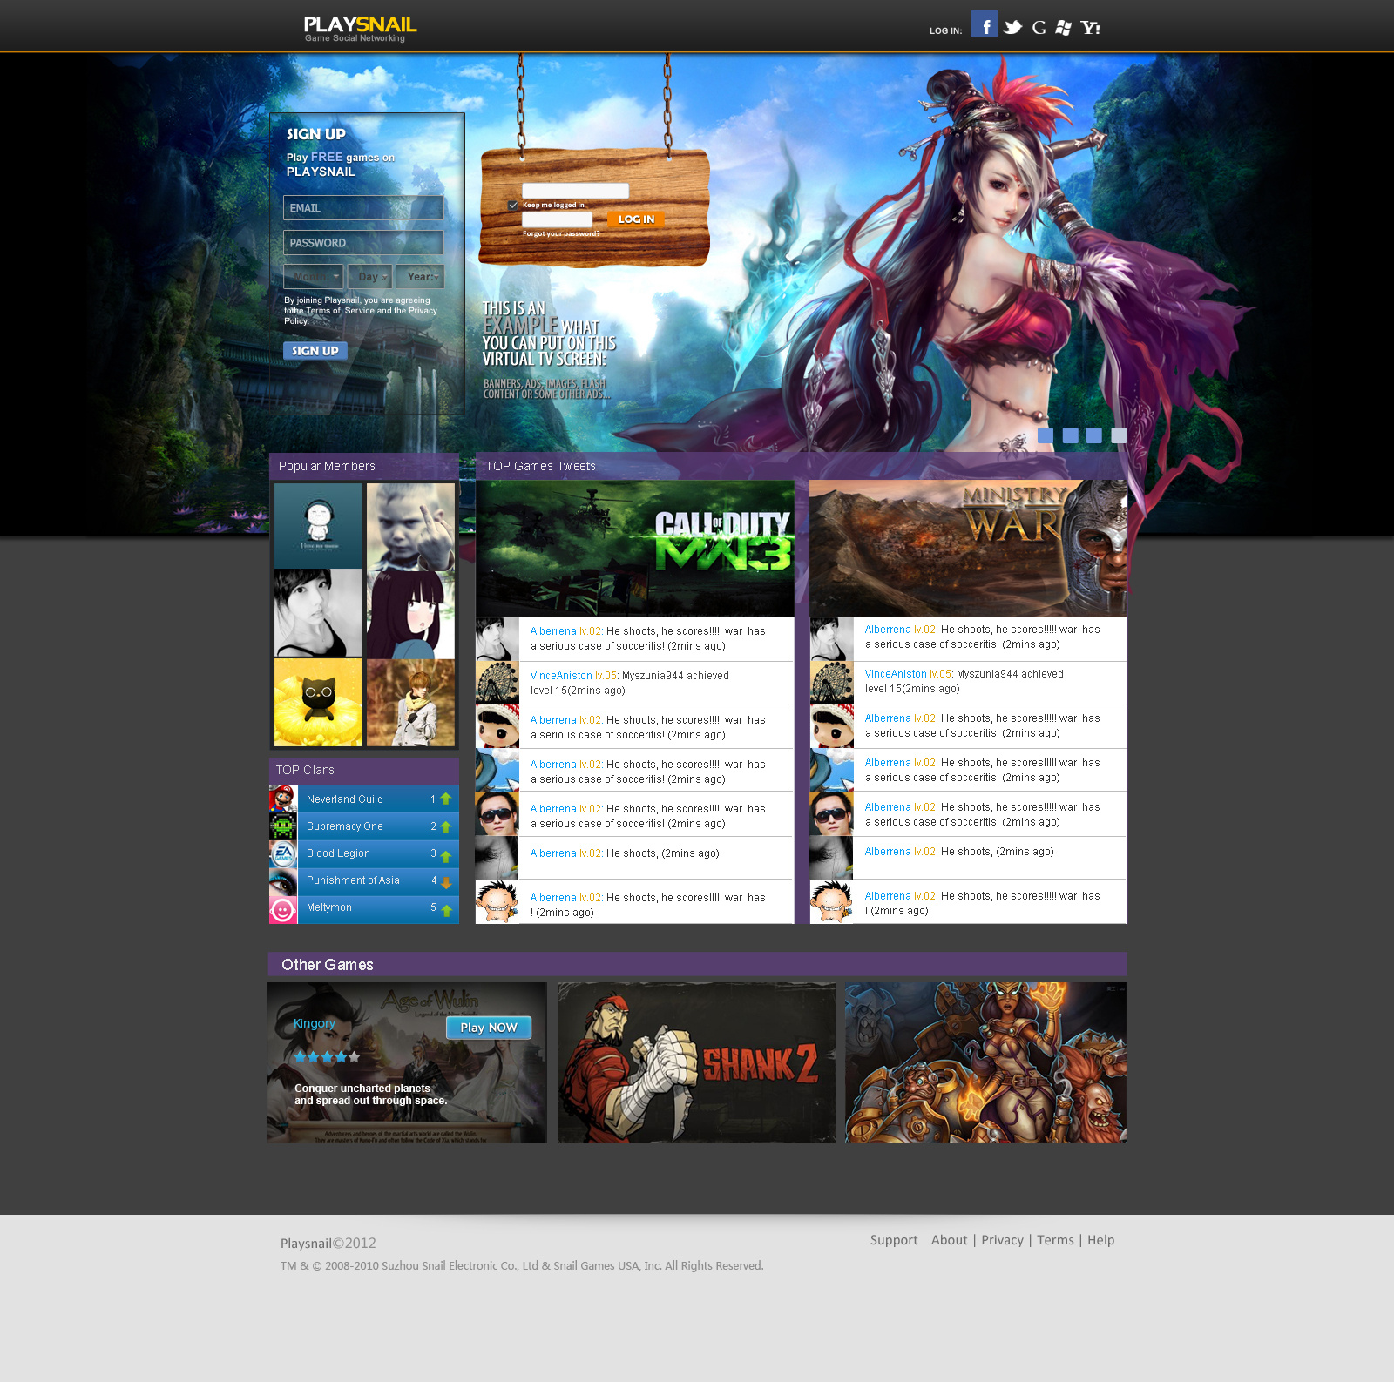Click anime girl with dark hair thumbnail

pyautogui.click(x=410, y=614)
